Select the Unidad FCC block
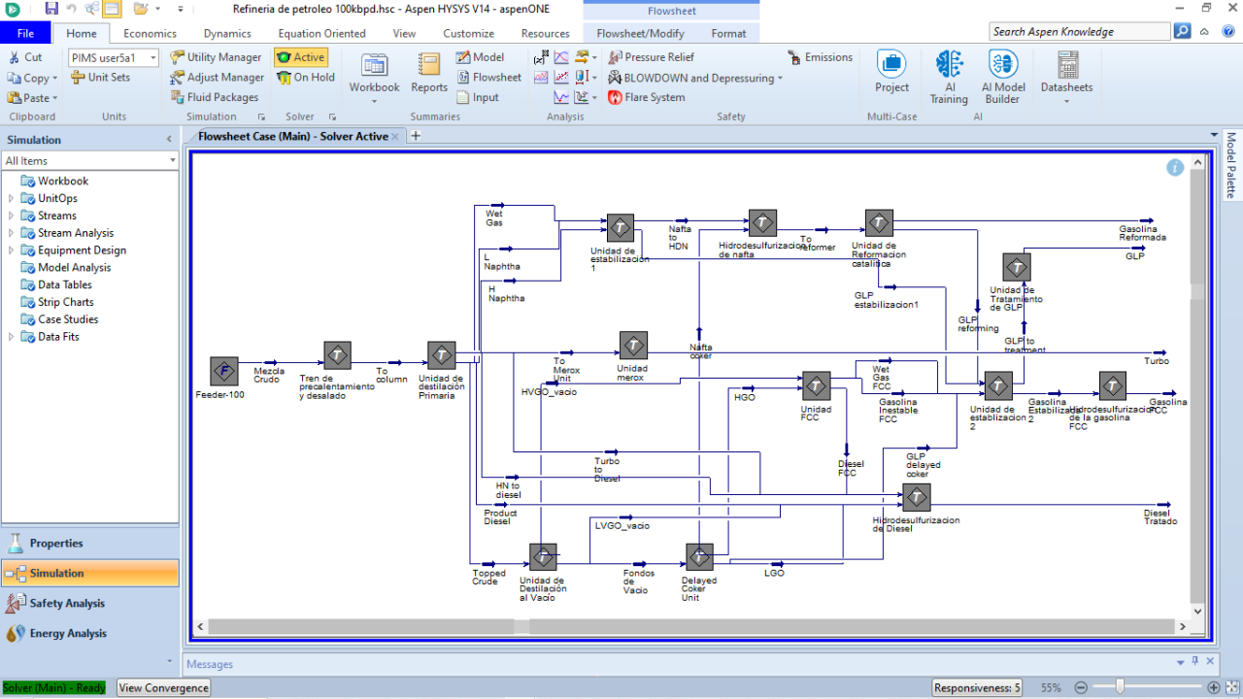Screen dimensions: 1243x699 [816, 385]
